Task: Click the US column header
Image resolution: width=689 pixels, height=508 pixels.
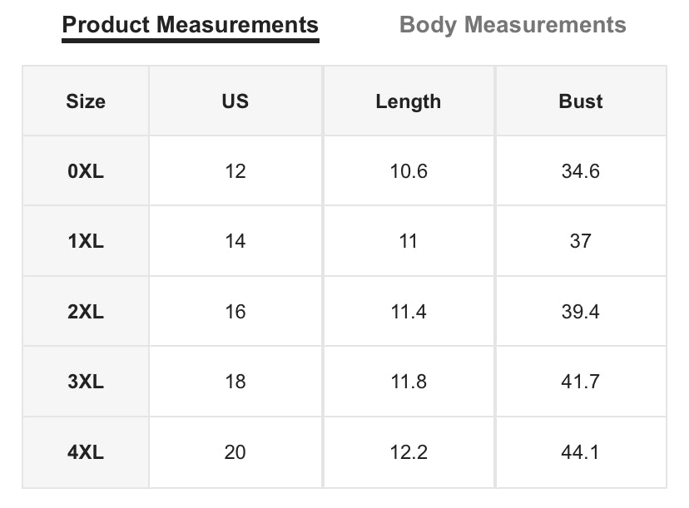Action: 235,101
